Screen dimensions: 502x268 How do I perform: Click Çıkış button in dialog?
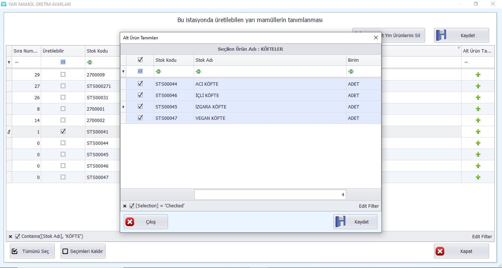tap(146, 222)
